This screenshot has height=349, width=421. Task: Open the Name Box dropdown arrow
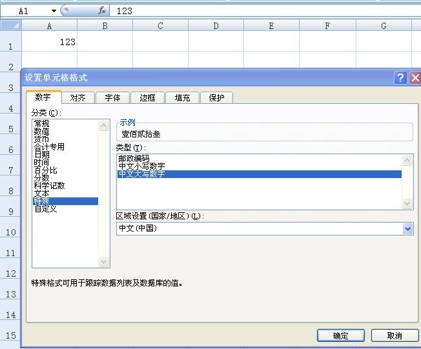[54, 11]
